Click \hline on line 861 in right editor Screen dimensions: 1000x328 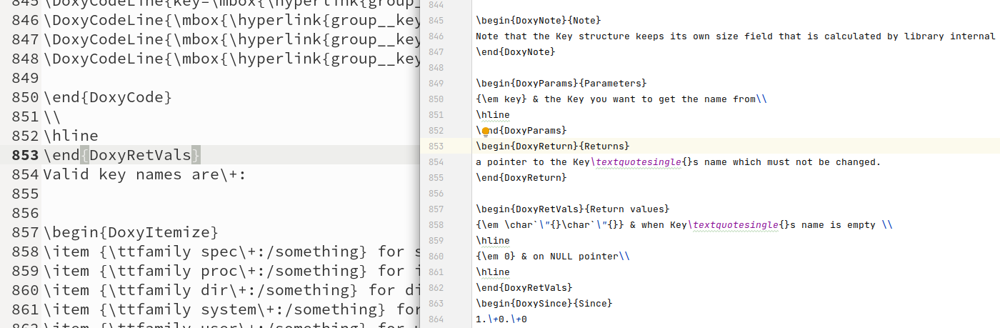pyautogui.click(x=493, y=272)
